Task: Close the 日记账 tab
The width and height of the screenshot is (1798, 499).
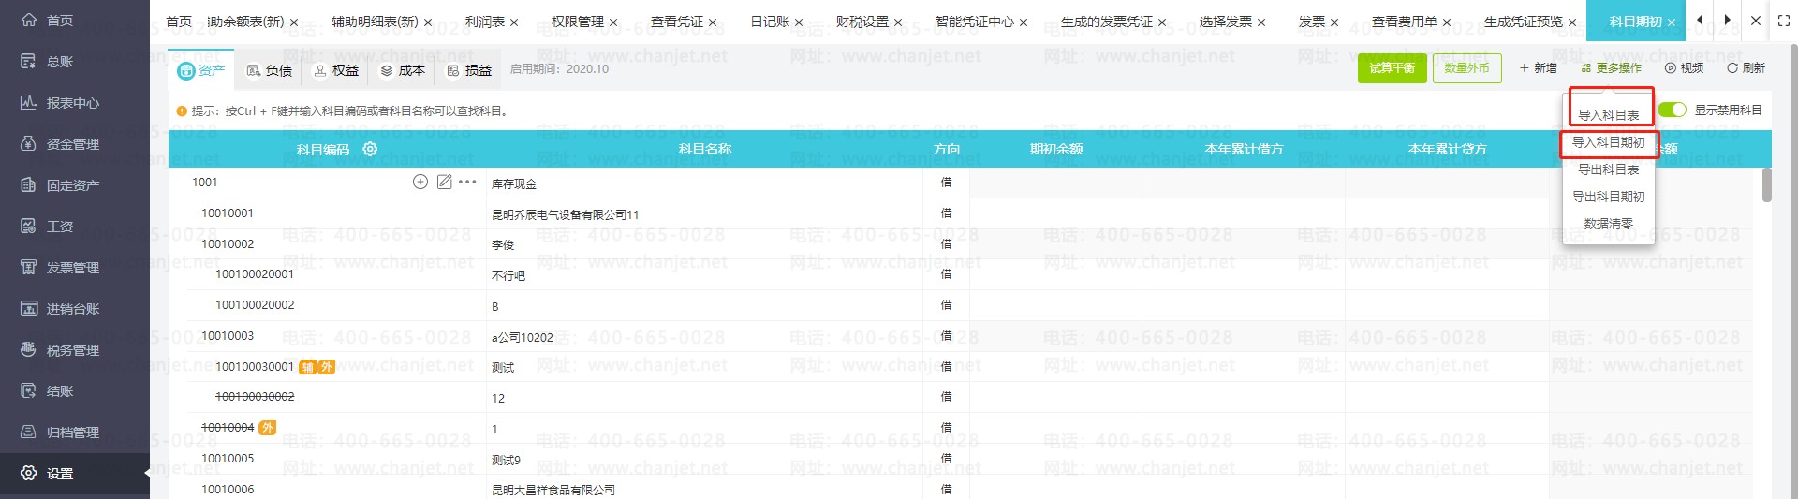Action: (x=799, y=22)
